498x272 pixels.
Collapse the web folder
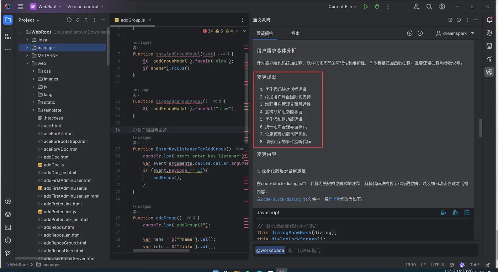[x=27, y=63]
